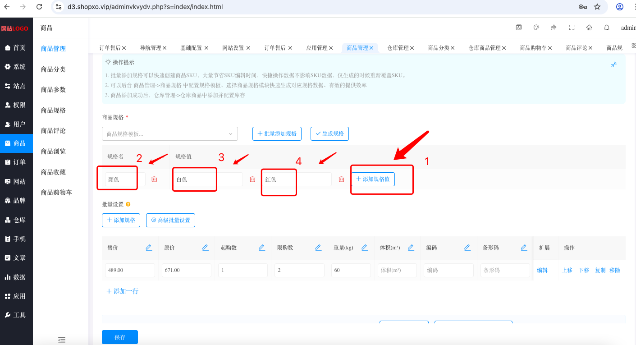
Task: Open the theme palette icon in header
Action: click(536, 28)
